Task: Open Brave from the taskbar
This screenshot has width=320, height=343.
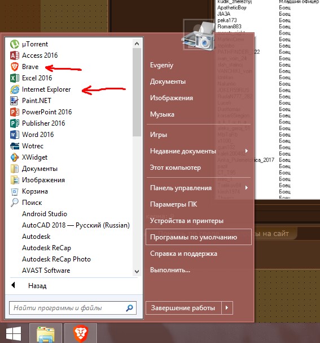Action: [81, 333]
